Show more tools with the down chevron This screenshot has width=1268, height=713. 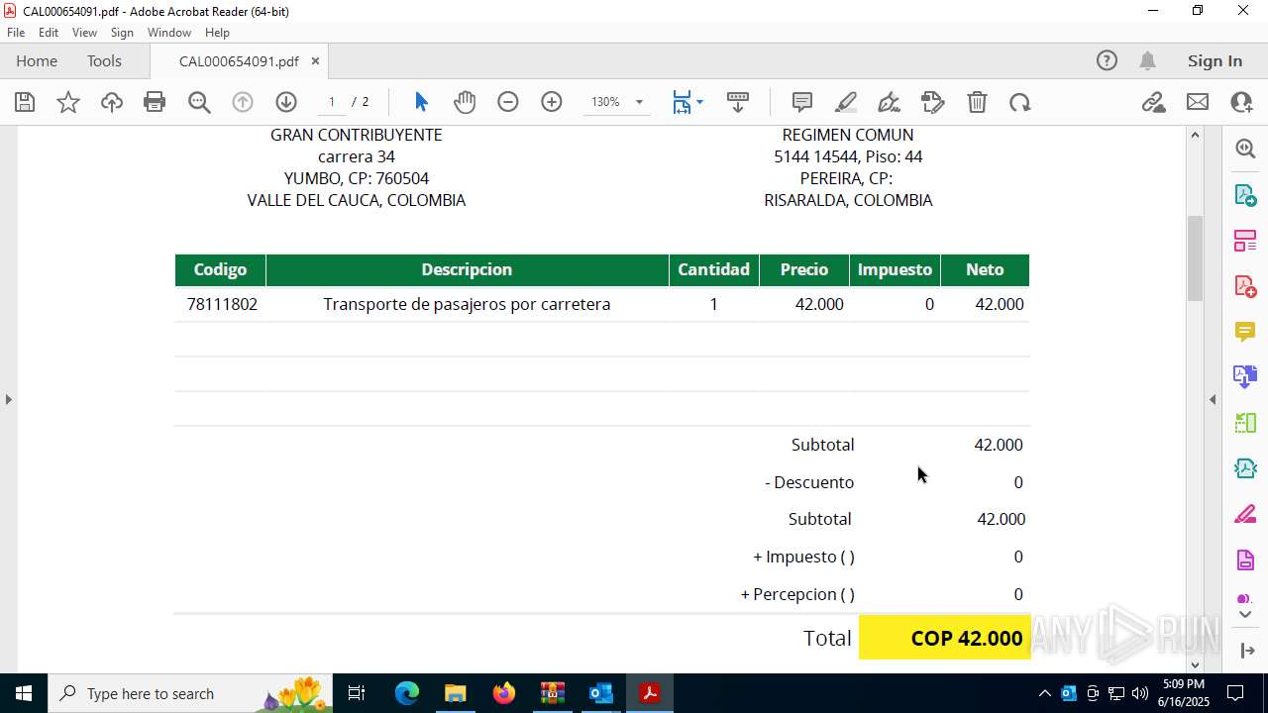[1245, 615]
